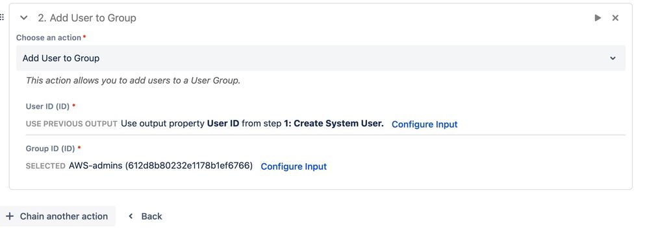Screen dimensions: 649x237
Task: Click the plus icon beside Chain another action
Action: pos(10,216)
